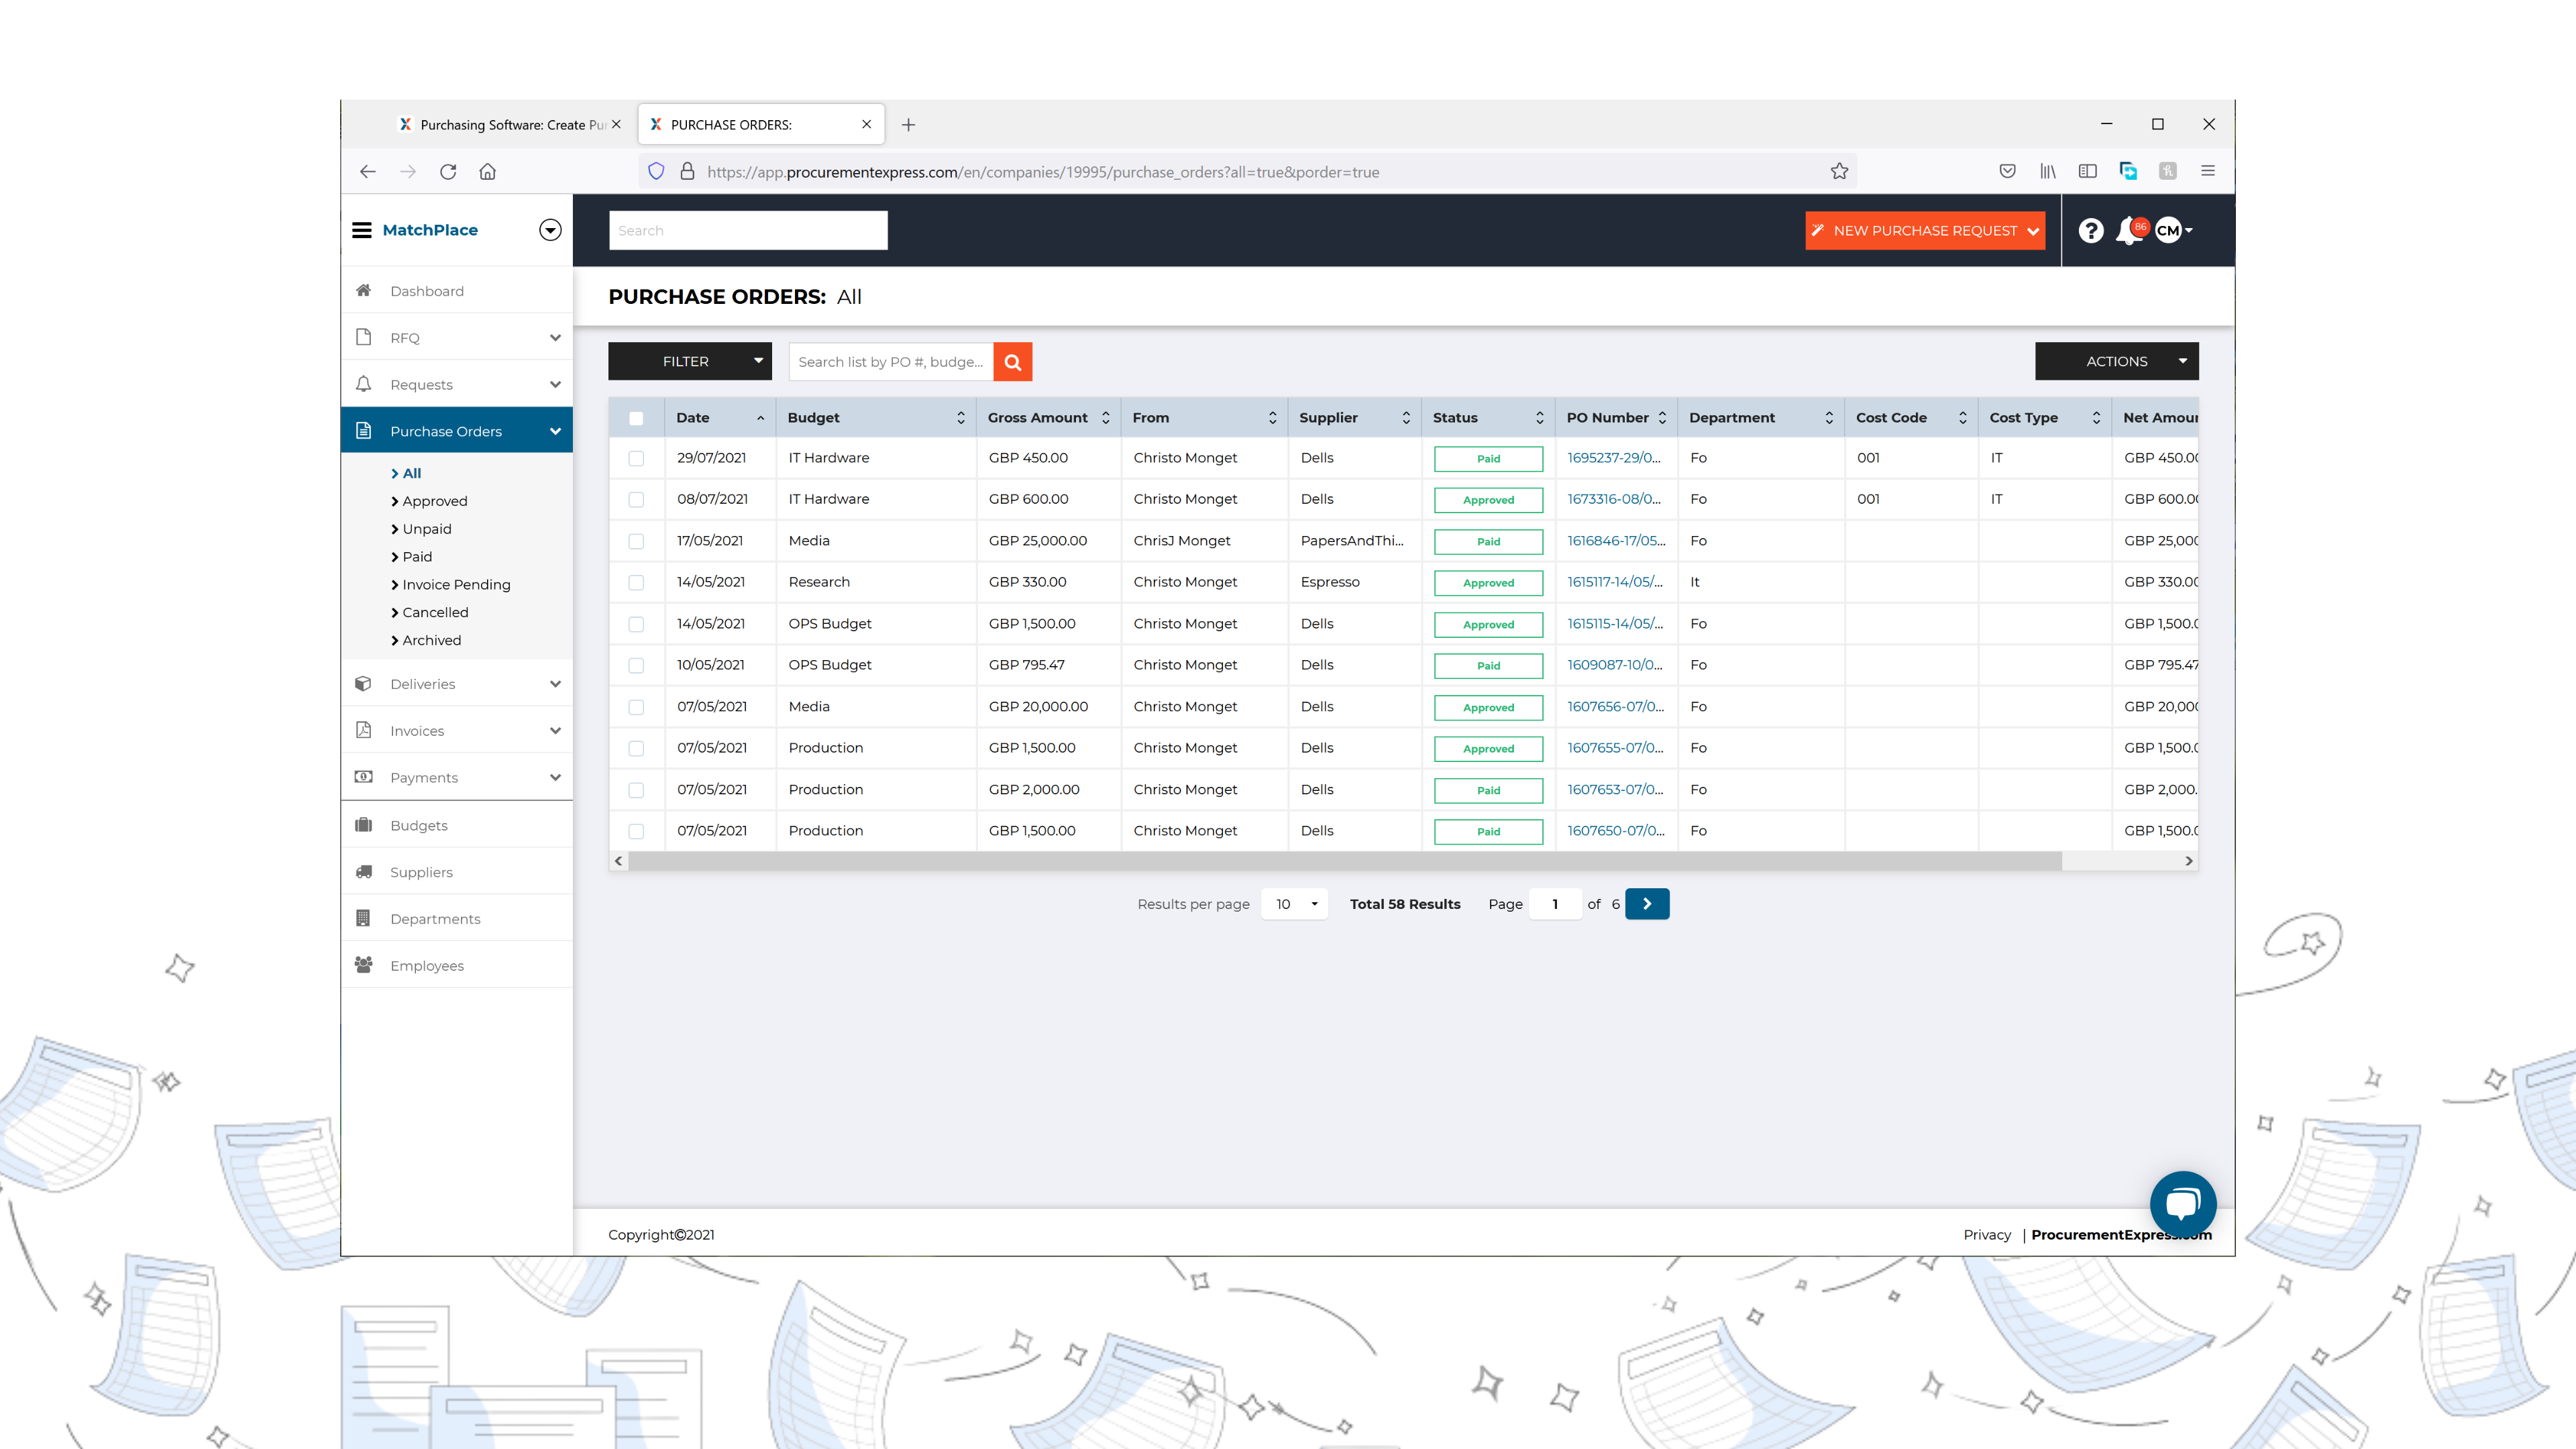Open the Dashboard sidebar icon
Viewport: 2576px width, 1449px height.
click(364, 290)
